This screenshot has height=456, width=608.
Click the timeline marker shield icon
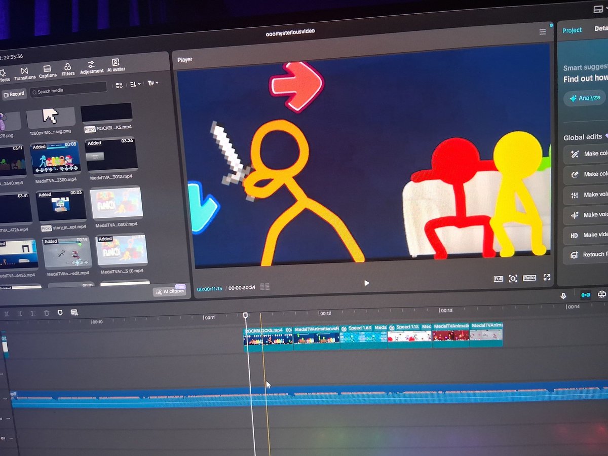60,313
